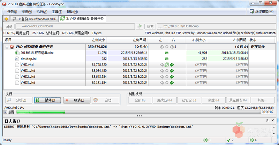Screen dimensions: 279x145
Task: Switch to tab 1: 备份 Linux&Windows VHD
Action: (34, 19)
